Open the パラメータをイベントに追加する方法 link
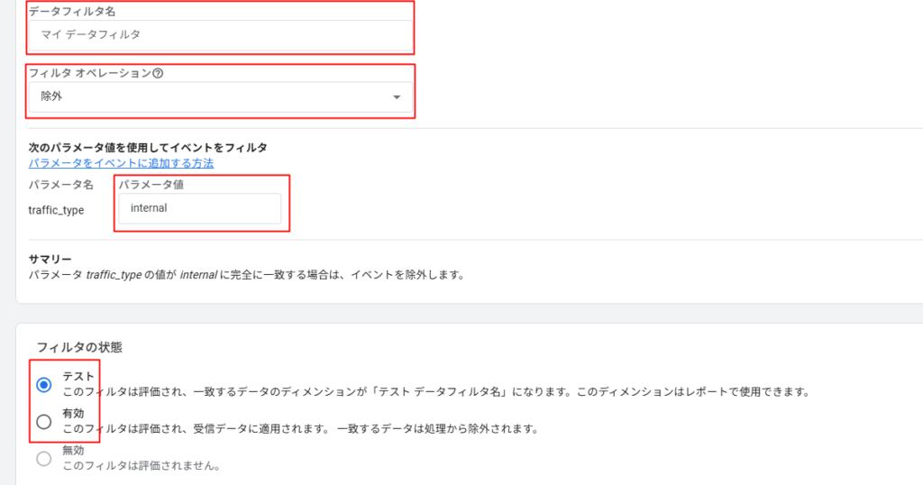This screenshot has width=923, height=485. coord(121,163)
